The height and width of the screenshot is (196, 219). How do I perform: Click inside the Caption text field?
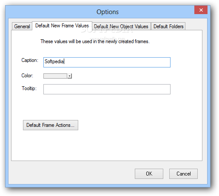click(107, 62)
